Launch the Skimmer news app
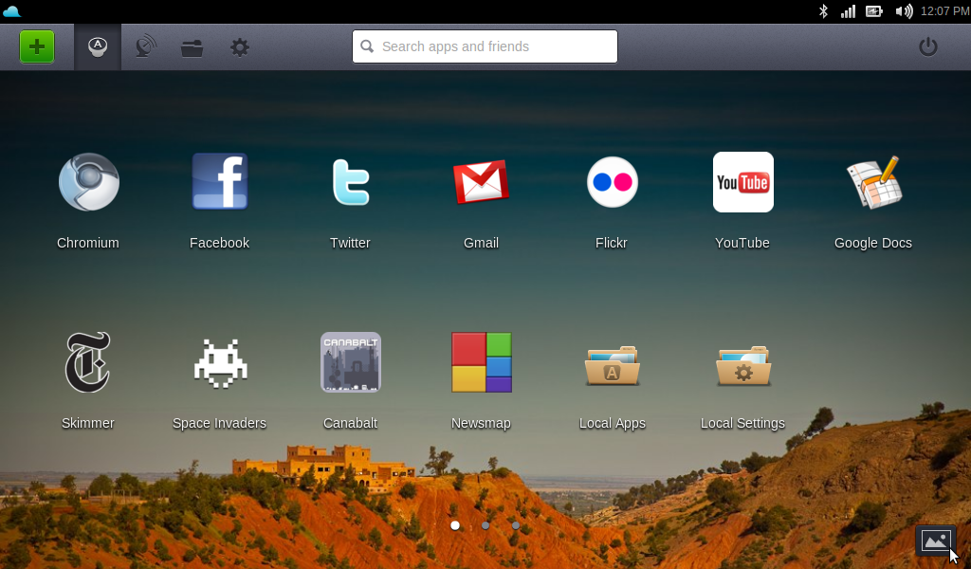 pos(88,362)
